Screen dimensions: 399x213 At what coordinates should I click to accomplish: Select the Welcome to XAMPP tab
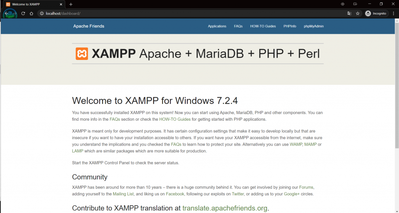[34, 4]
